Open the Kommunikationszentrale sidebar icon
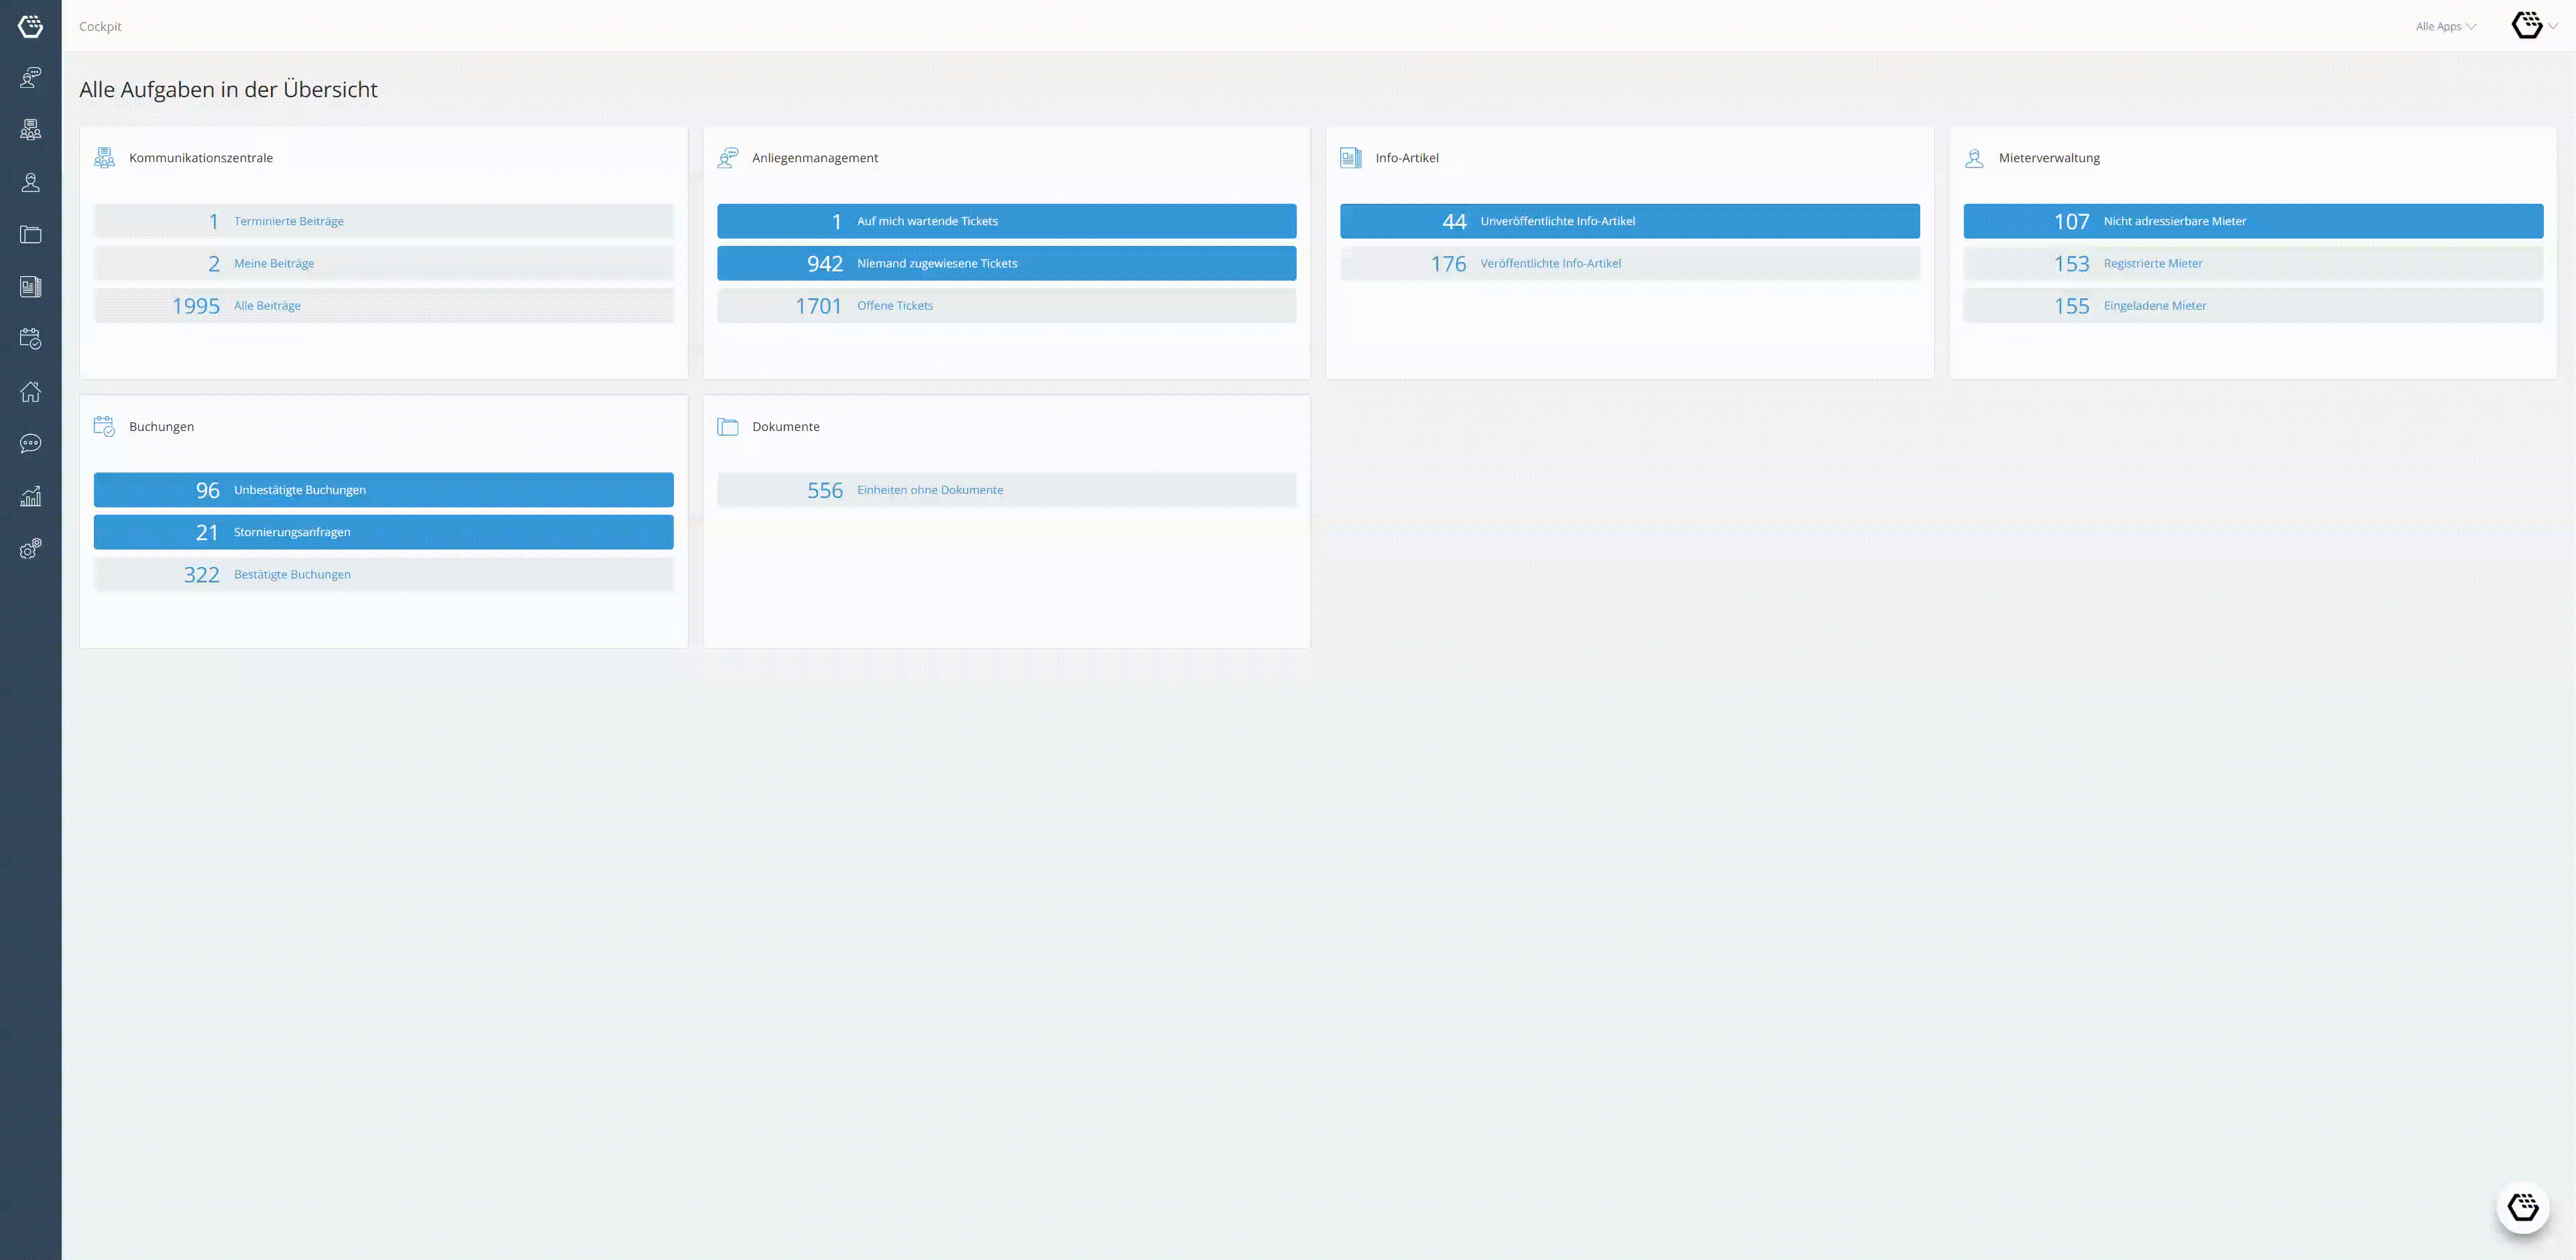 30,130
